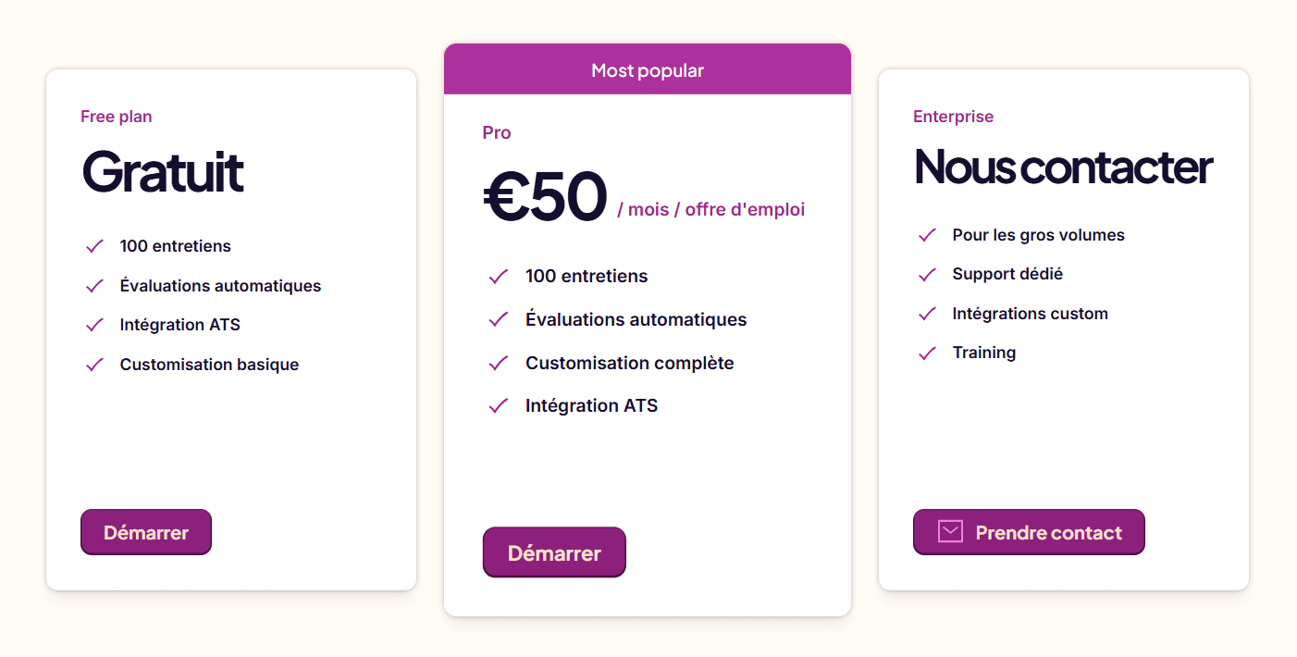1297x657 pixels.
Task: Click the "Gratuit" heading
Action: coord(163,173)
